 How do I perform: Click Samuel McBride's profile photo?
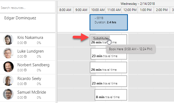[8, 94]
